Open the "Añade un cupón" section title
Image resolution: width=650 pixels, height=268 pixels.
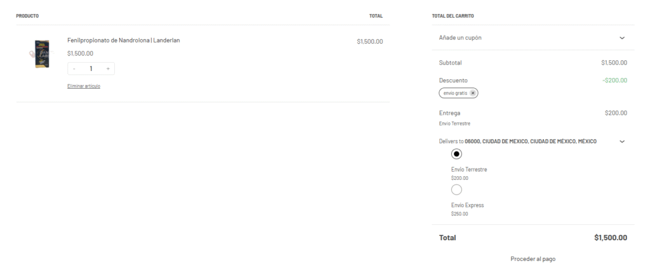pyautogui.click(x=460, y=38)
